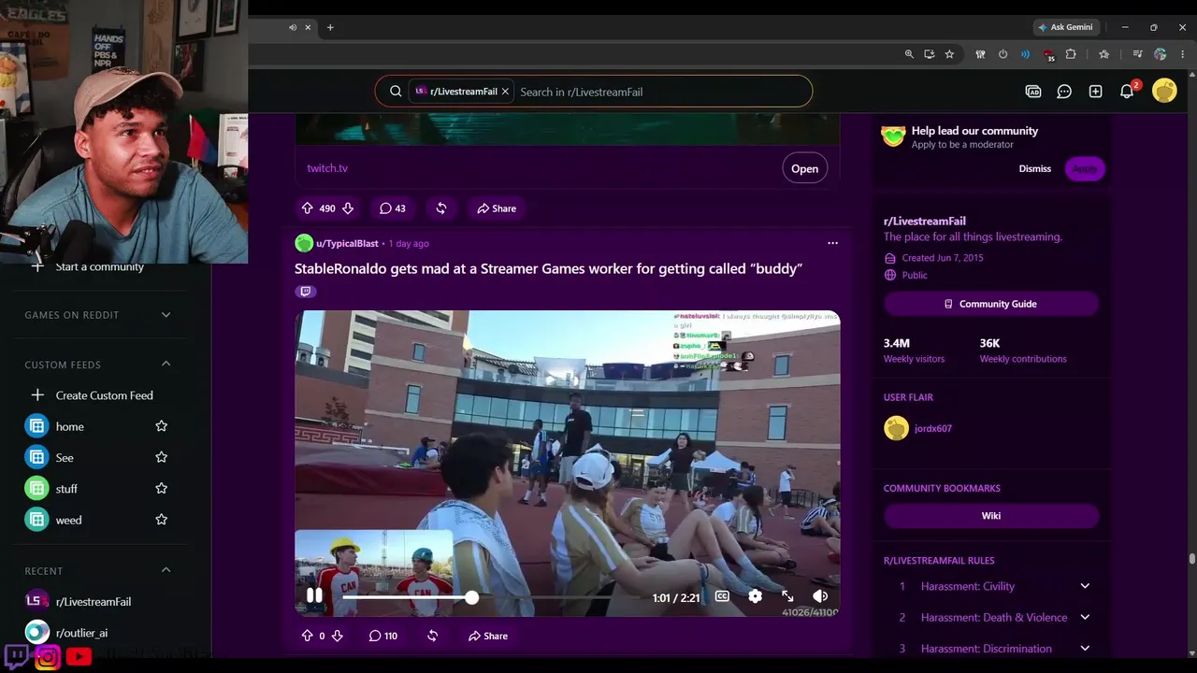Expand the Harassment: Death & Violence rule
The width and height of the screenshot is (1197, 673).
[x=1085, y=617]
